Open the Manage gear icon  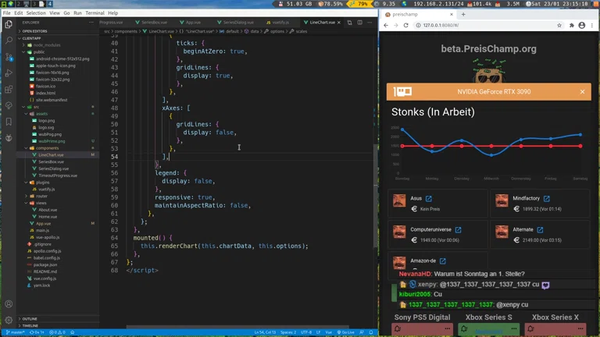[9, 320]
